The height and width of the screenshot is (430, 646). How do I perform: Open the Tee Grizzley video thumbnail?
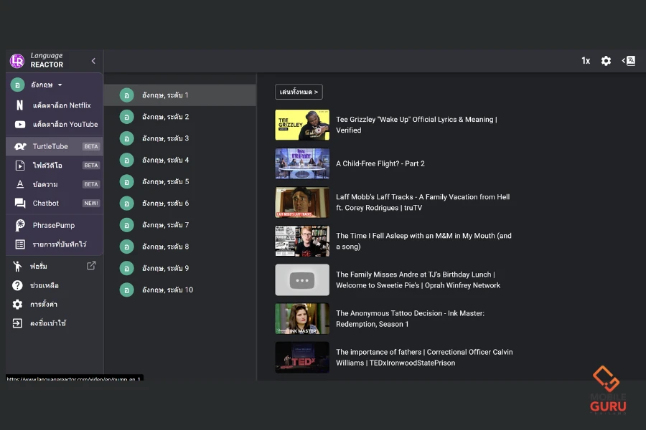[x=302, y=125]
